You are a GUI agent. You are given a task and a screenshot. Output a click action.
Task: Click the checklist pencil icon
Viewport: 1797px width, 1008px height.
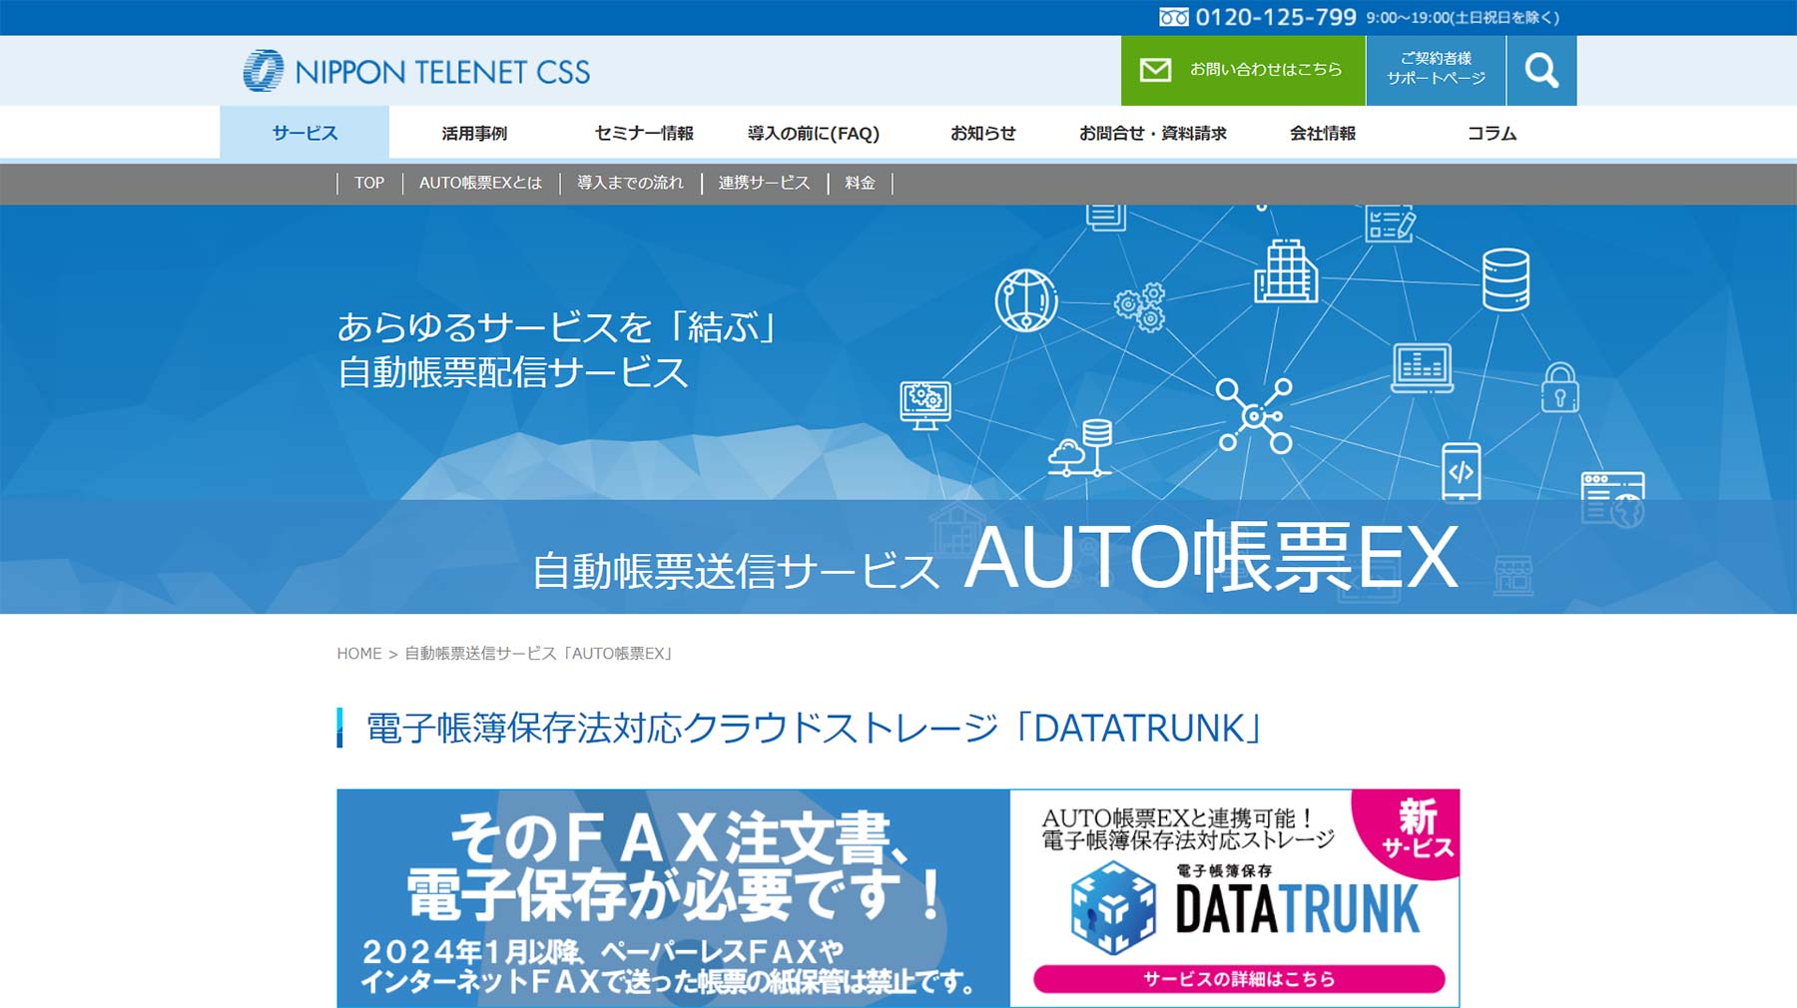click(1390, 223)
